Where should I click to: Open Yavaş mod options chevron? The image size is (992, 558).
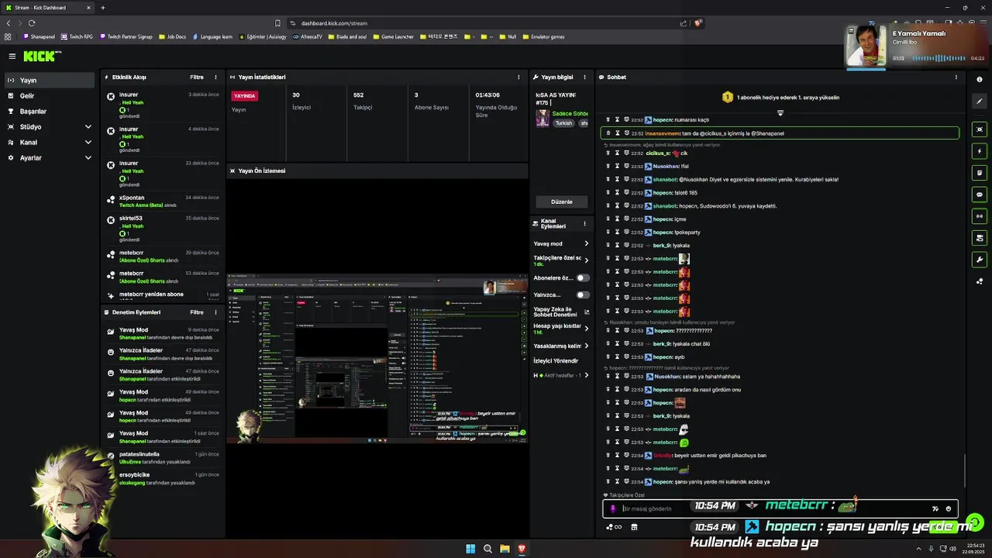(x=586, y=243)
